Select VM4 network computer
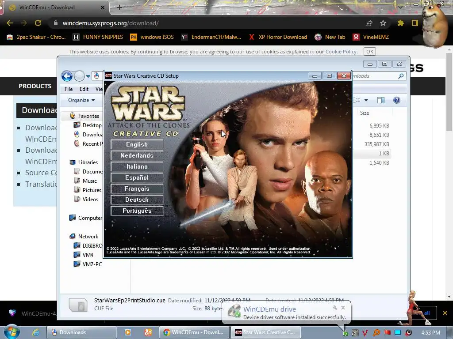Viewport: 453px width, 339px height. point(84,255)
